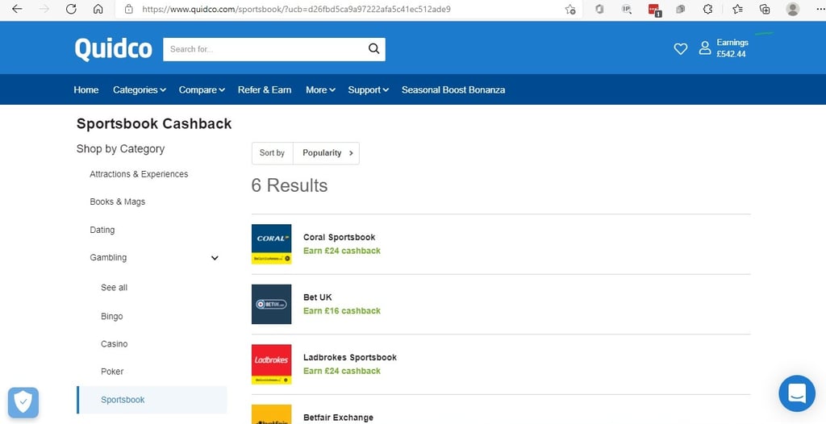Click the blue shield badge icon
This screenshot has height=424, width=826.
point(23,403)
